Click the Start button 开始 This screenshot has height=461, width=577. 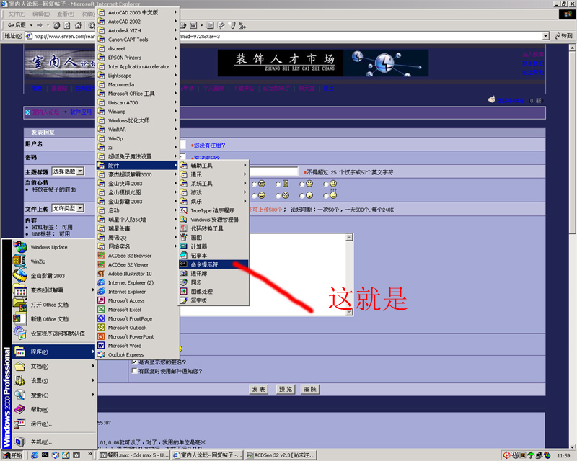point(12,455)
